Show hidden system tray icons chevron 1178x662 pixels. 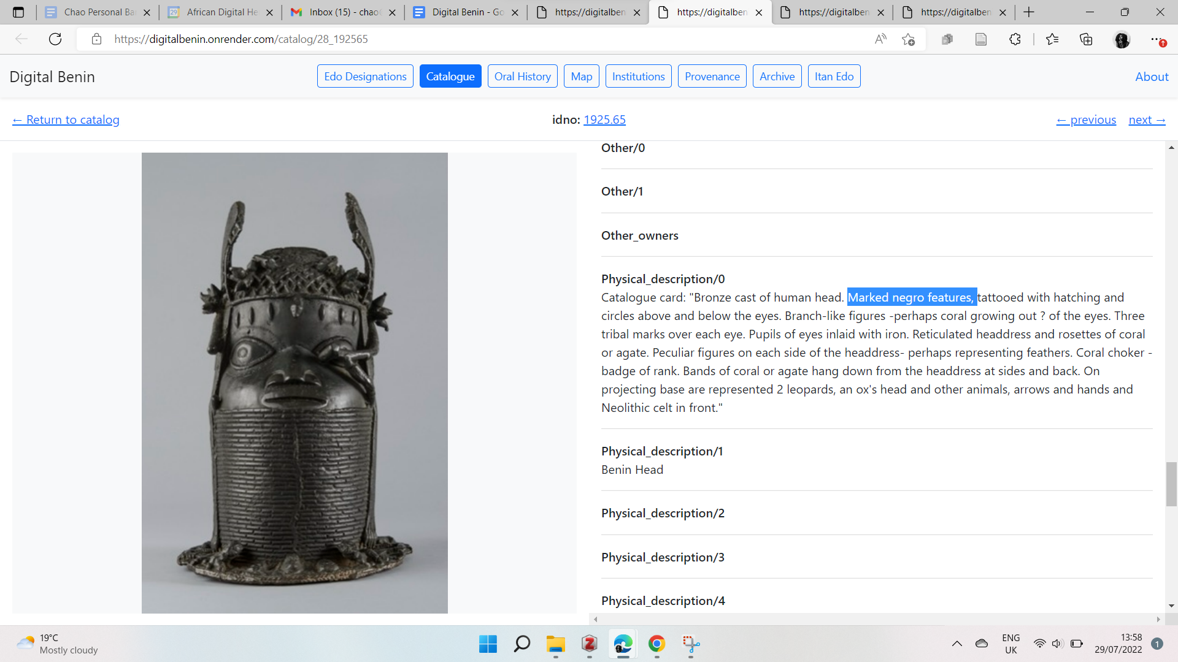point(957,644)
